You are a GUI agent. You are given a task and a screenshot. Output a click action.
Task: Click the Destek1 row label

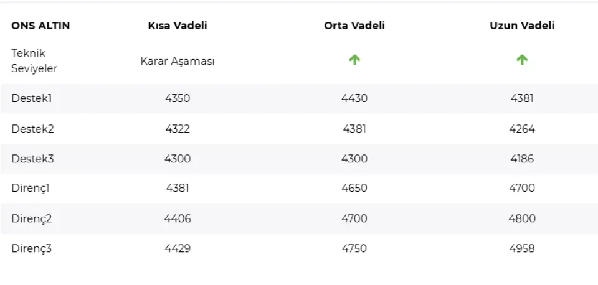pos(32,98)
